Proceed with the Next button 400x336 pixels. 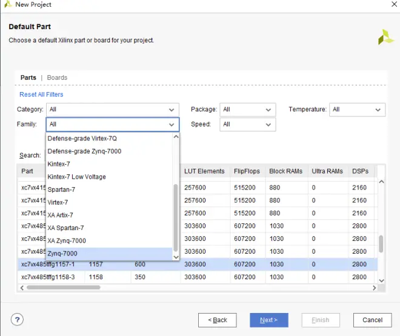(x=269, y=320)
